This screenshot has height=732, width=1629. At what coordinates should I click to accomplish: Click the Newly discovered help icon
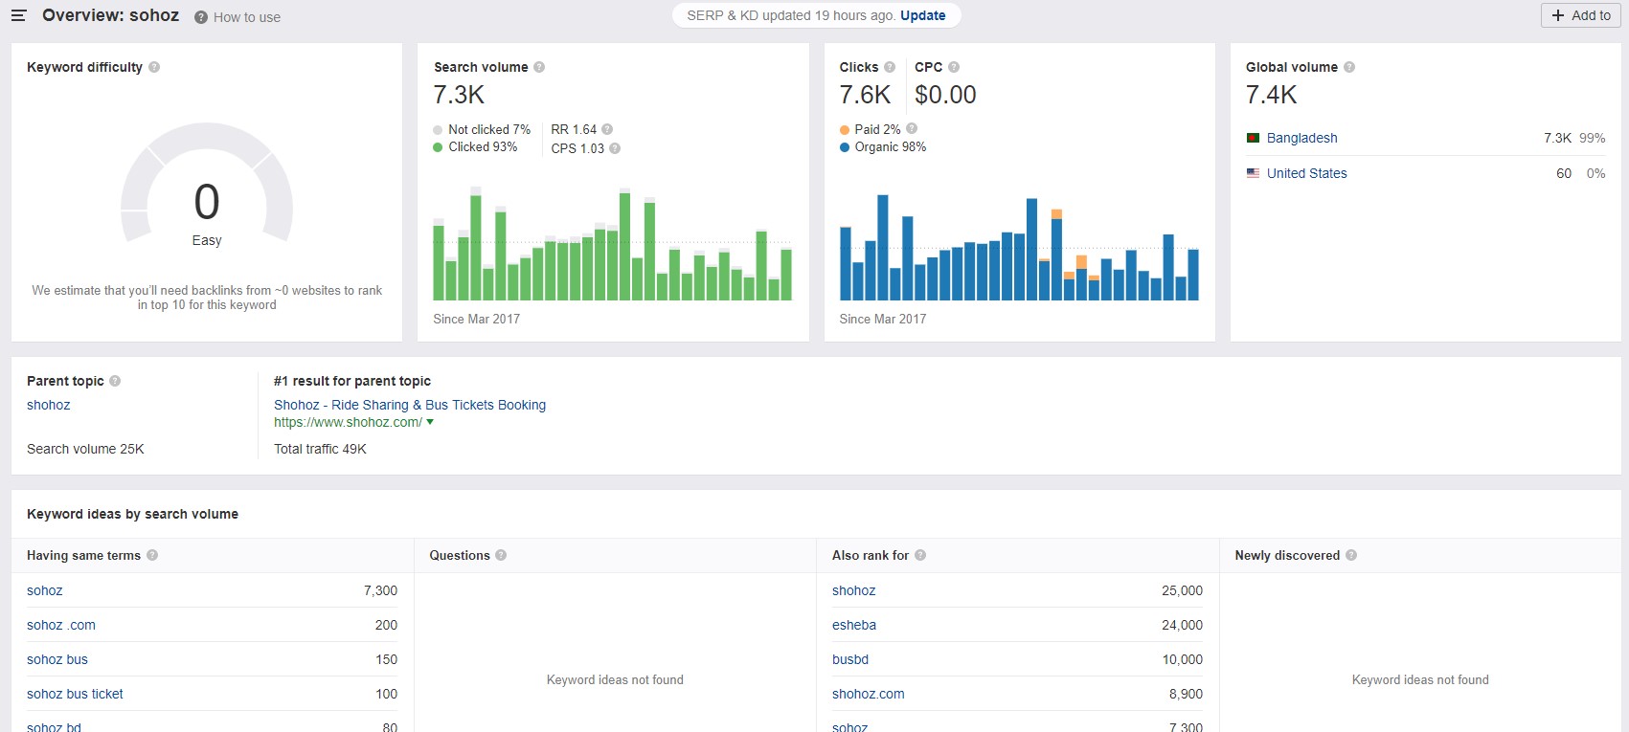[1351, 555]
